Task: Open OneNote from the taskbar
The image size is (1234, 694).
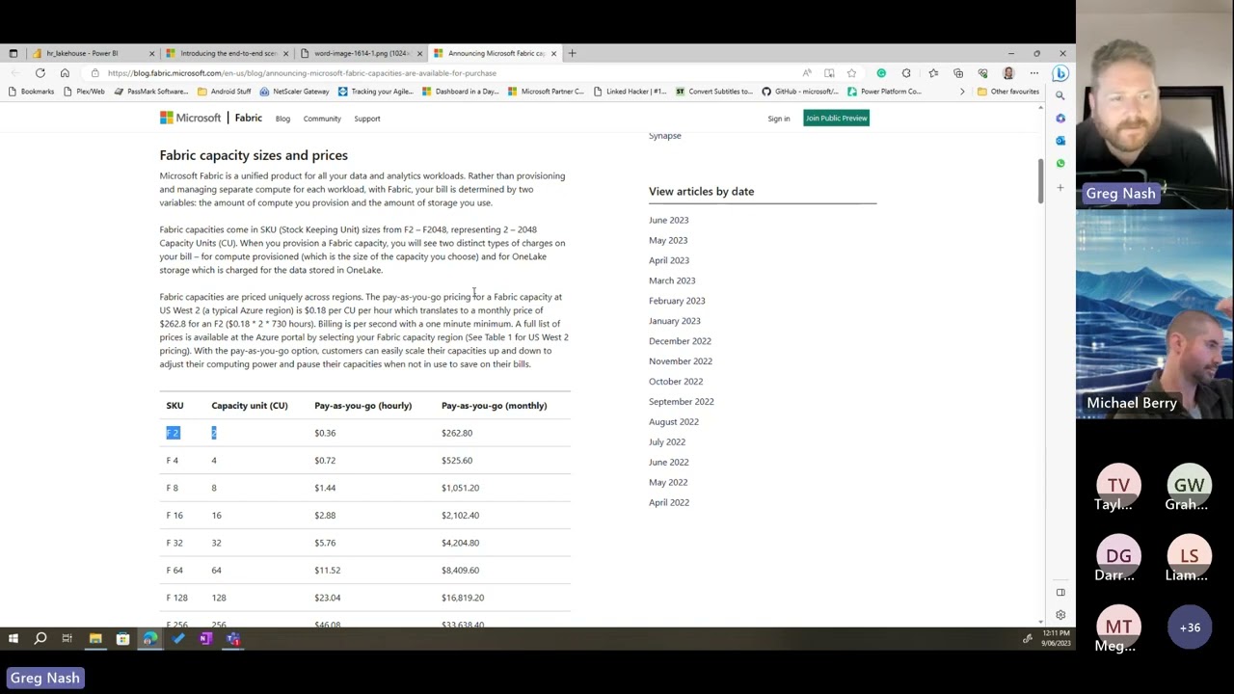Action: pyautogui.click(x=205, y=638)
